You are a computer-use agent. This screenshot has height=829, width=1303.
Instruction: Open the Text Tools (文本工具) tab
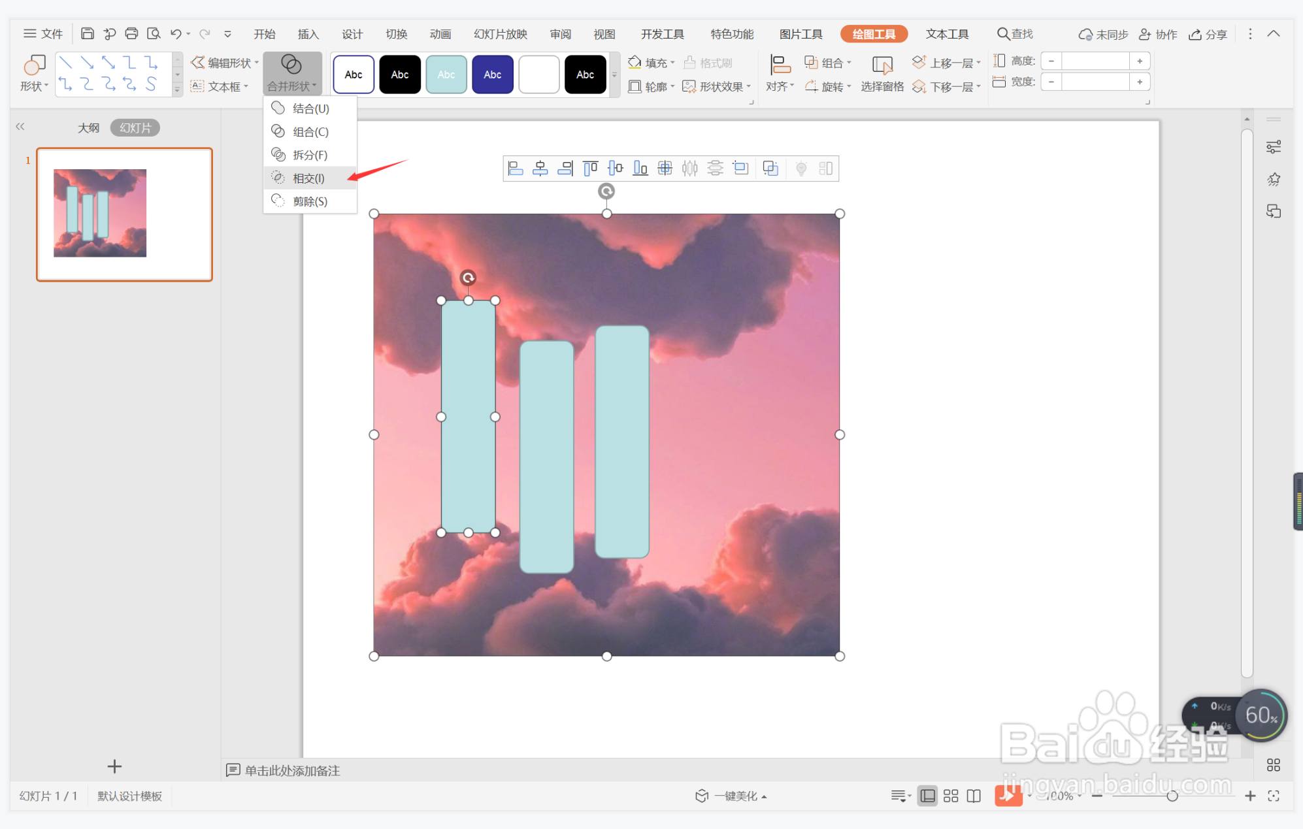(947, 34)
